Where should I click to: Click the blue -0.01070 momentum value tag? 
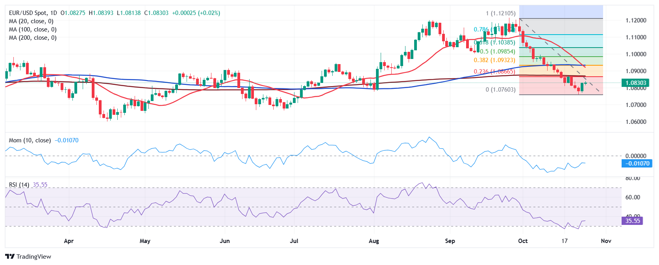click(636, 164)
